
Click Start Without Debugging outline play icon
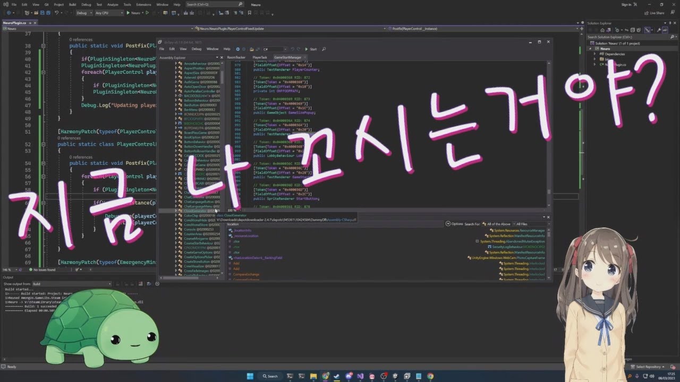coord(147,13)
